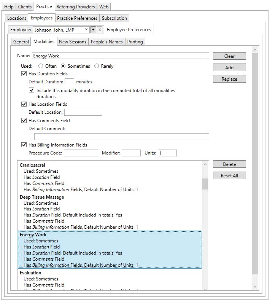270x301 pixels.
Task: Toggle Has Duration Fields checkbox
Action: coord(24,74)
